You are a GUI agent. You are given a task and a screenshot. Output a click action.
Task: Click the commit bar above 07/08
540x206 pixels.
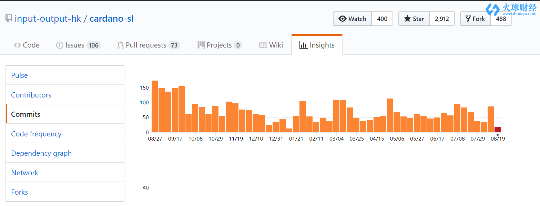(x=457, y=118)
